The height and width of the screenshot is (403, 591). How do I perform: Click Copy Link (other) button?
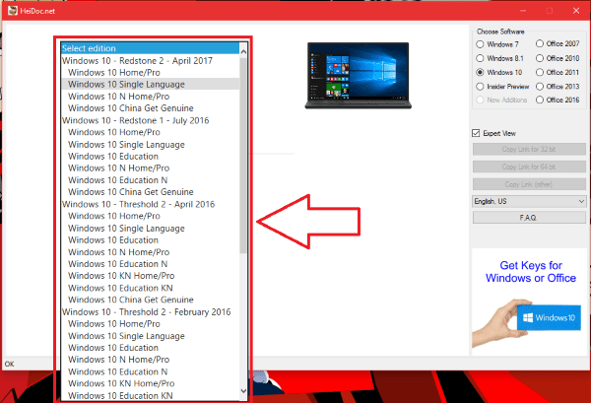[x=529, y=184]
